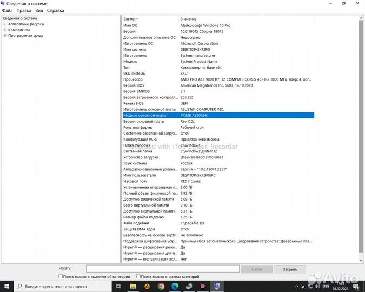This screenshot has height=292, width=365.
Task: Select the Системная папка row
Action: [218, 151]
